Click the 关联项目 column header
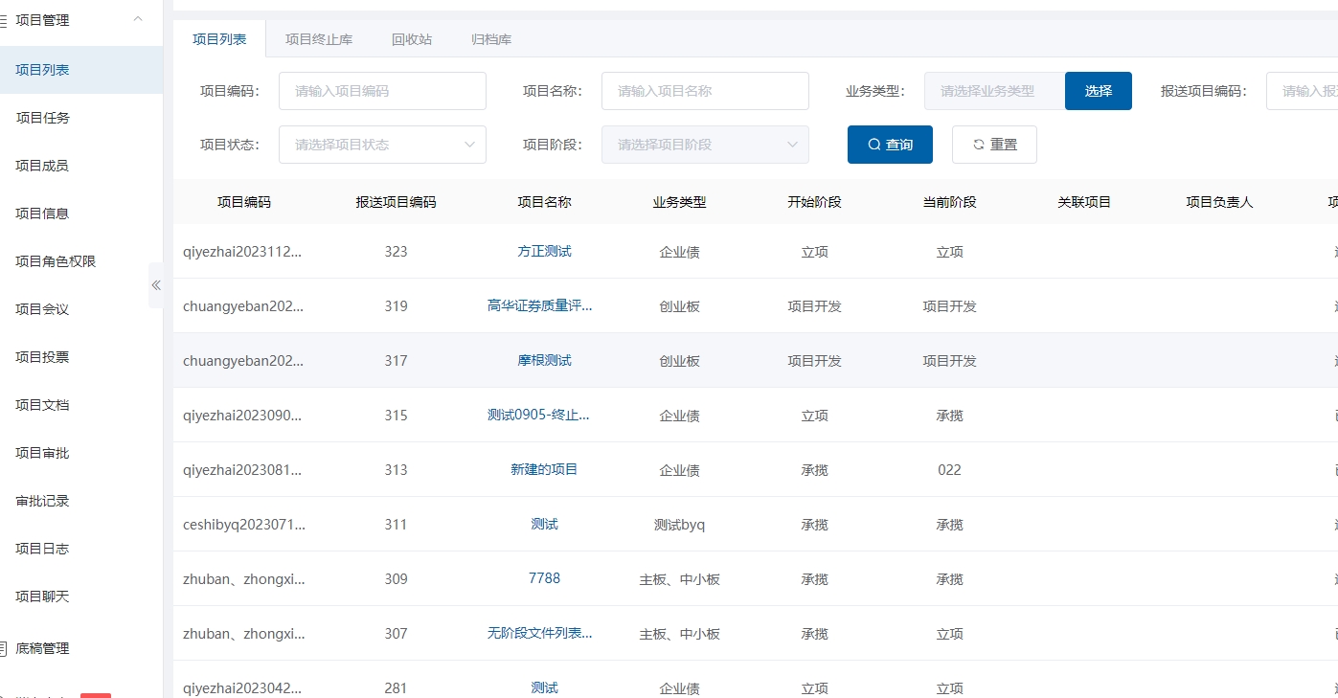Screen dimensions: 1338x698 [1084, 202]
